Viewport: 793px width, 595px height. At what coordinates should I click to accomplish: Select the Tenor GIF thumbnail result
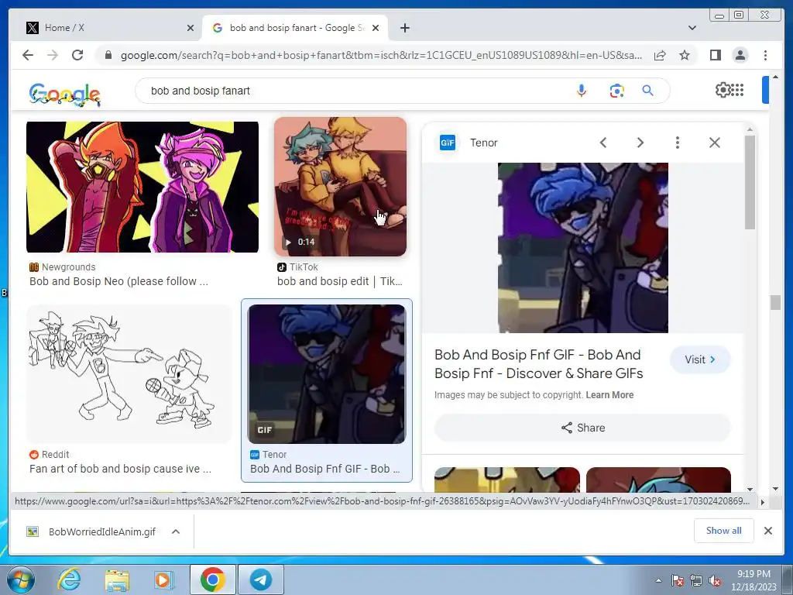click(327, 374)
